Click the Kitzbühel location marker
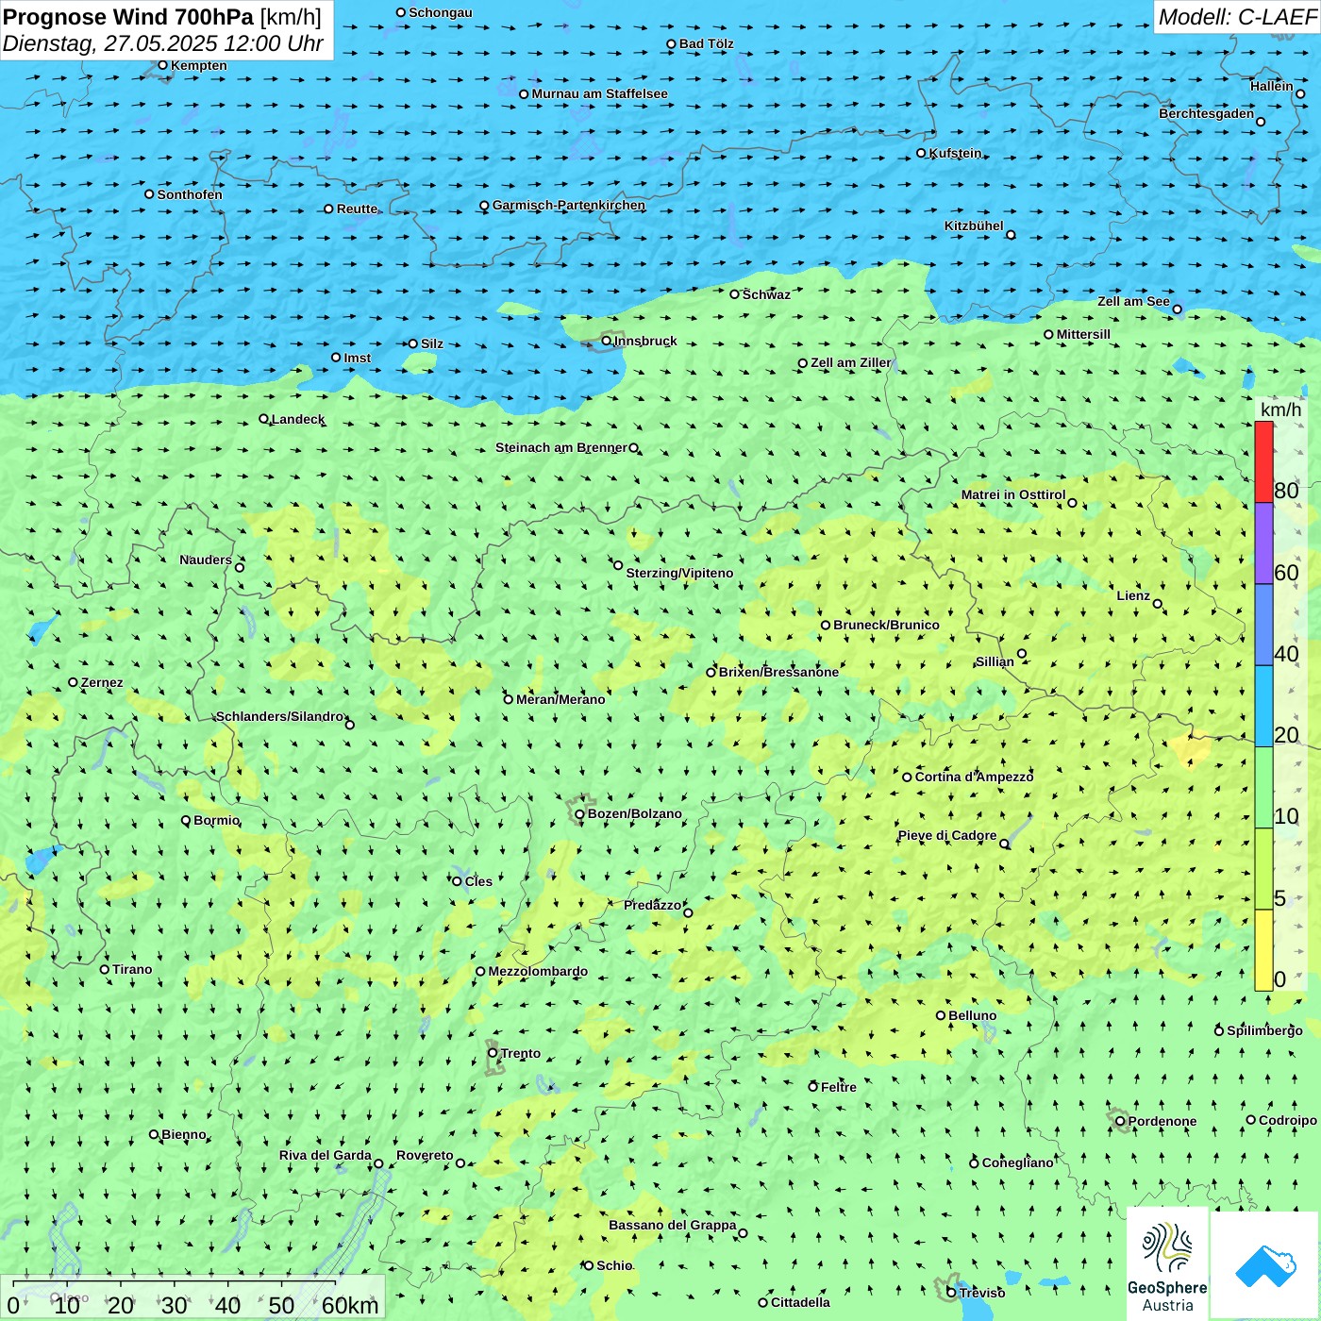This screenshot has width=1321, height=1321. [x=1011, y=235]
